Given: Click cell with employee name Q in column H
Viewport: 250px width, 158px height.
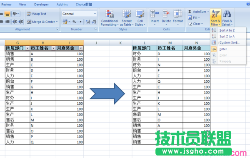Looking at the screenshot, I should [43, 142].
